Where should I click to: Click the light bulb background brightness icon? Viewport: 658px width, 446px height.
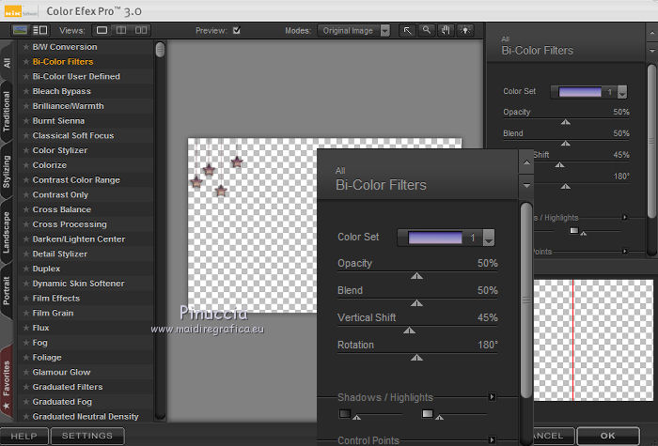coord(465,31)
